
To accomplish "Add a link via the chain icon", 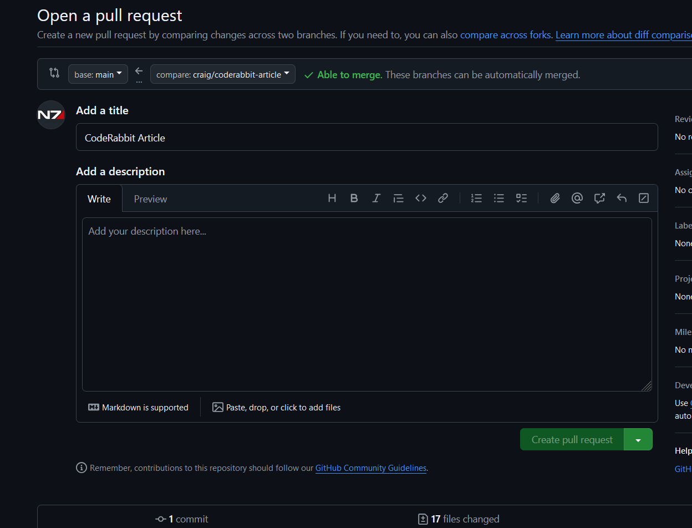I will 443,198.
